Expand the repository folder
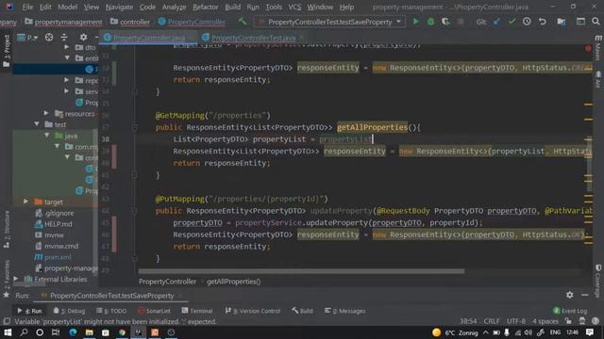 coord(67,80)
